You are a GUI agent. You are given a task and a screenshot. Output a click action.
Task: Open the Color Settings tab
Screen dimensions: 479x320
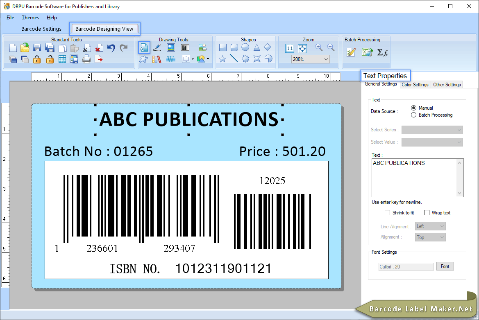pyautogui.click(x=415, y=85)
